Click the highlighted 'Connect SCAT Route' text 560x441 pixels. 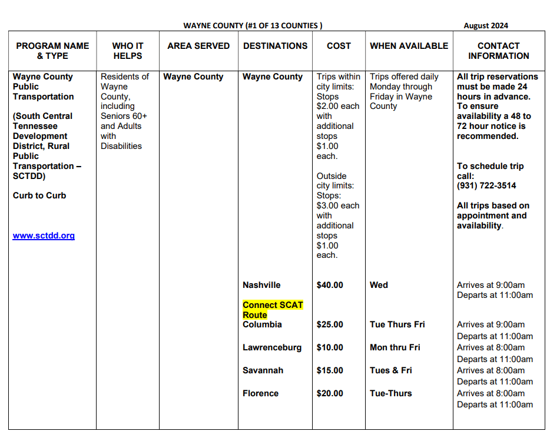point(273,310)
